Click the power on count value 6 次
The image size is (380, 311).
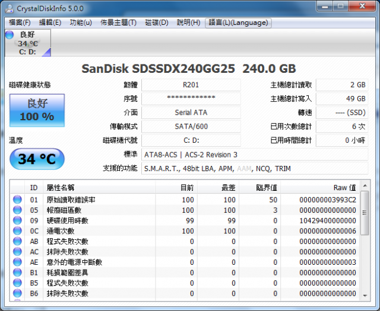tap(342, 127)
